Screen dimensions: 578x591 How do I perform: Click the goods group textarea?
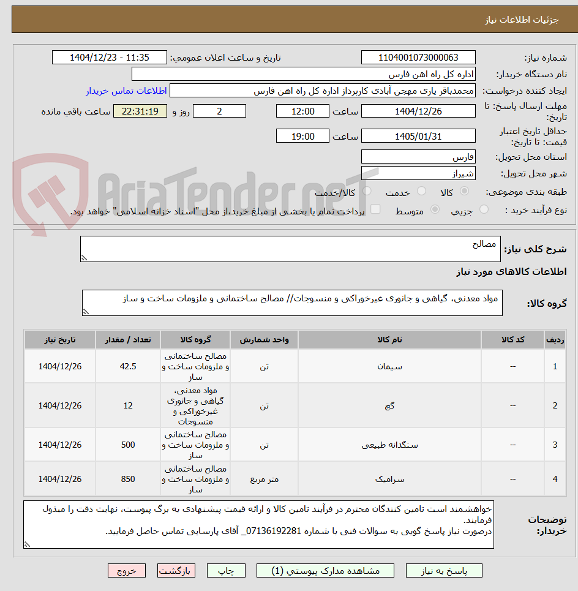coord(292,303)
